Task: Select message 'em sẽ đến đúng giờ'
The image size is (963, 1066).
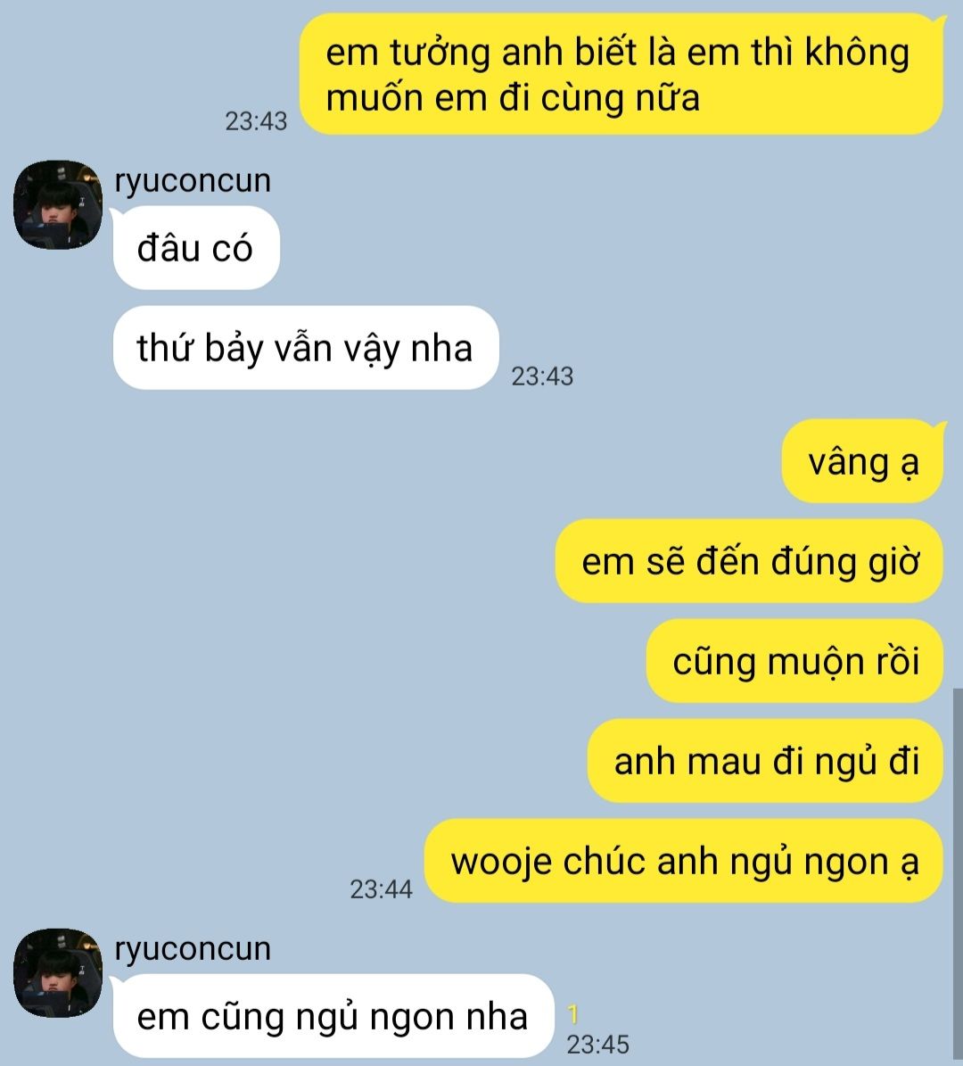Action: [x=750, y=561]
